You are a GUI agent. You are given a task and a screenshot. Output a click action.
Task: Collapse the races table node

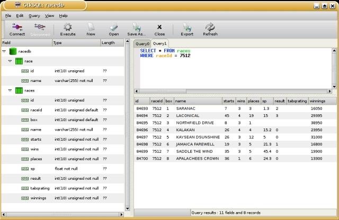click(10, 90)
